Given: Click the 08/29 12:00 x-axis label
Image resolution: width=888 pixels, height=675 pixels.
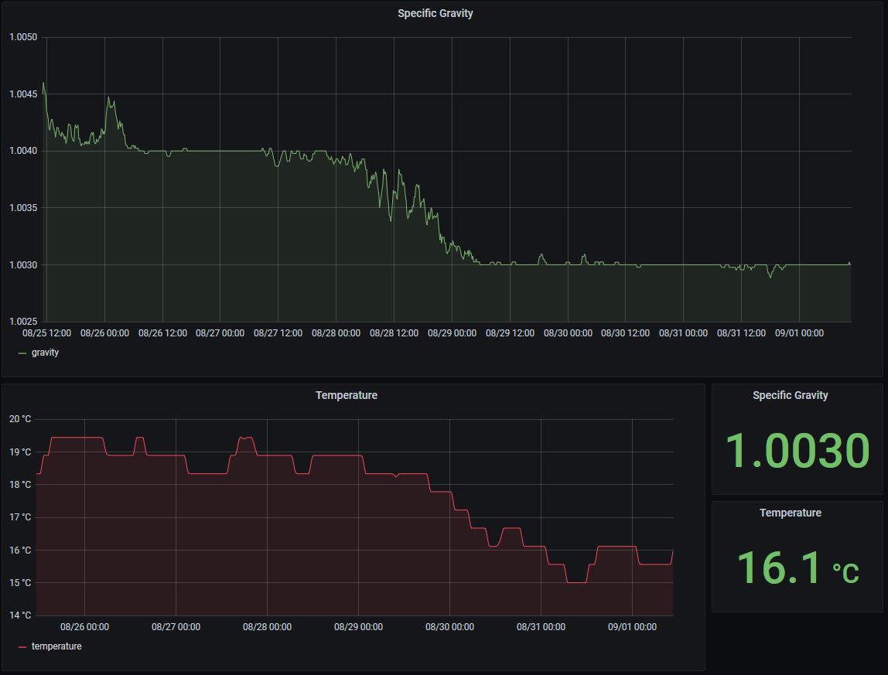Looking at the screenshot, I should click(510, 333).
